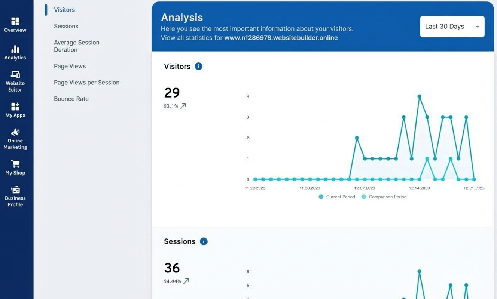
Task: Select the peak data point on the Visitors chart
Action: [420, 96]
